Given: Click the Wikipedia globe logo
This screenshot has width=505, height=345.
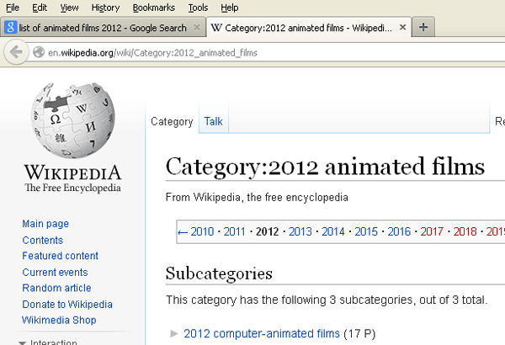Looking at the screenshot, I should [72, 119].
